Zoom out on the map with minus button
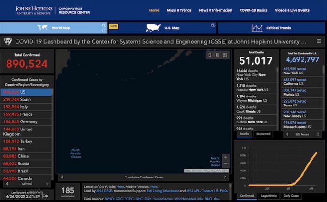 pos(226,164)
